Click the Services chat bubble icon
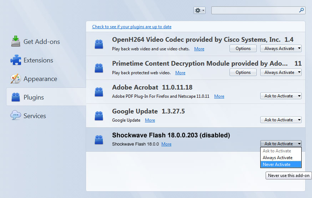 (x=15, y=116)
